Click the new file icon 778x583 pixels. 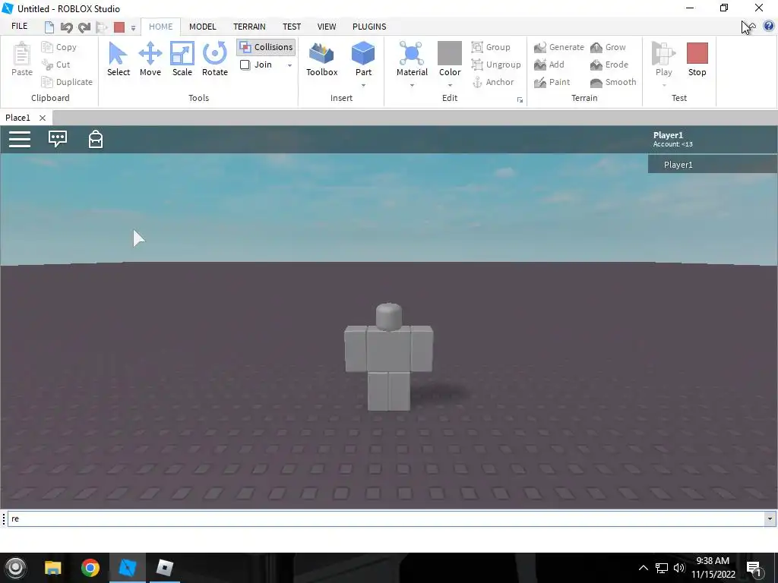49,27
